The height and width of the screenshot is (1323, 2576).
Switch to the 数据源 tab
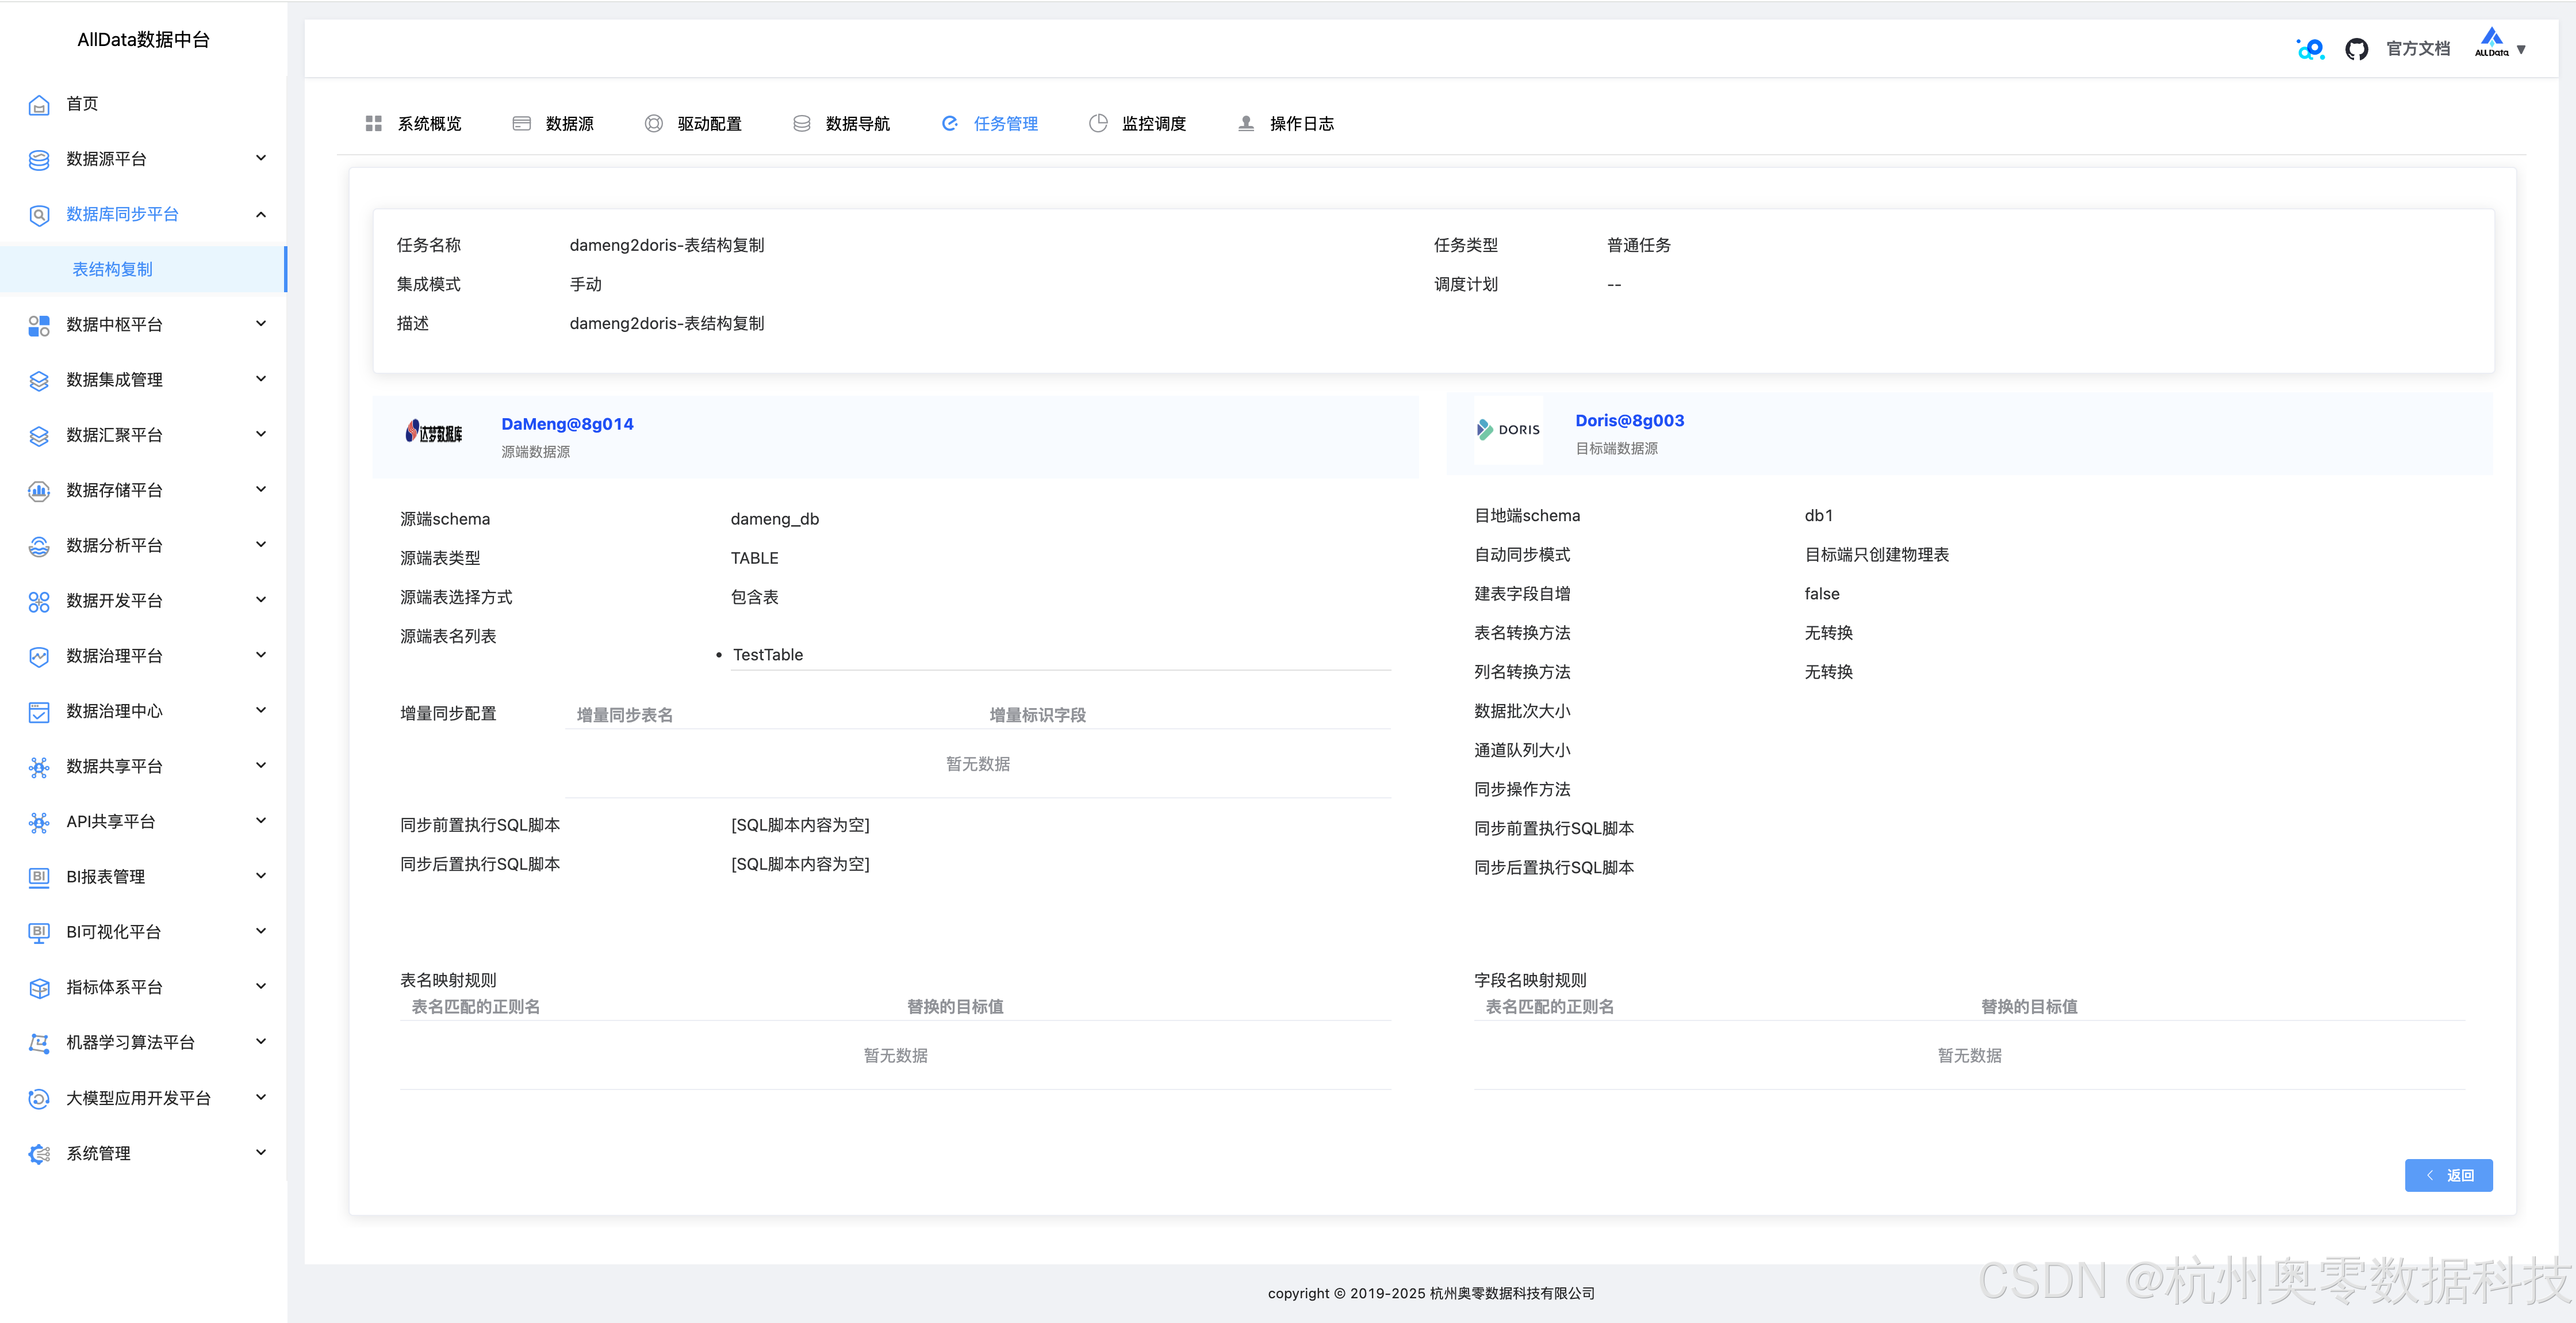point(569,124)
